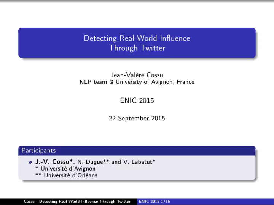Click the 'Through Twitter' title line
The width and height of the screenshot is (274, 205).
coord(137,48)
